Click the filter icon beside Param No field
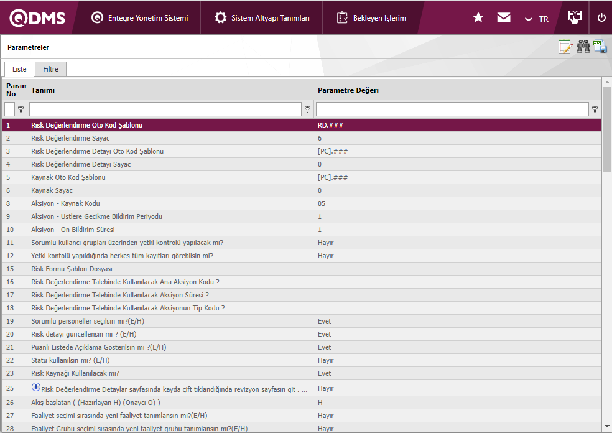This screenshot has height=433, width=612. 21,109
